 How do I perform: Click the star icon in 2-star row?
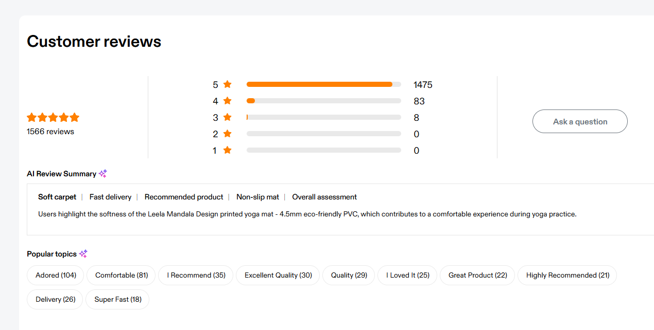coord(227,134)
